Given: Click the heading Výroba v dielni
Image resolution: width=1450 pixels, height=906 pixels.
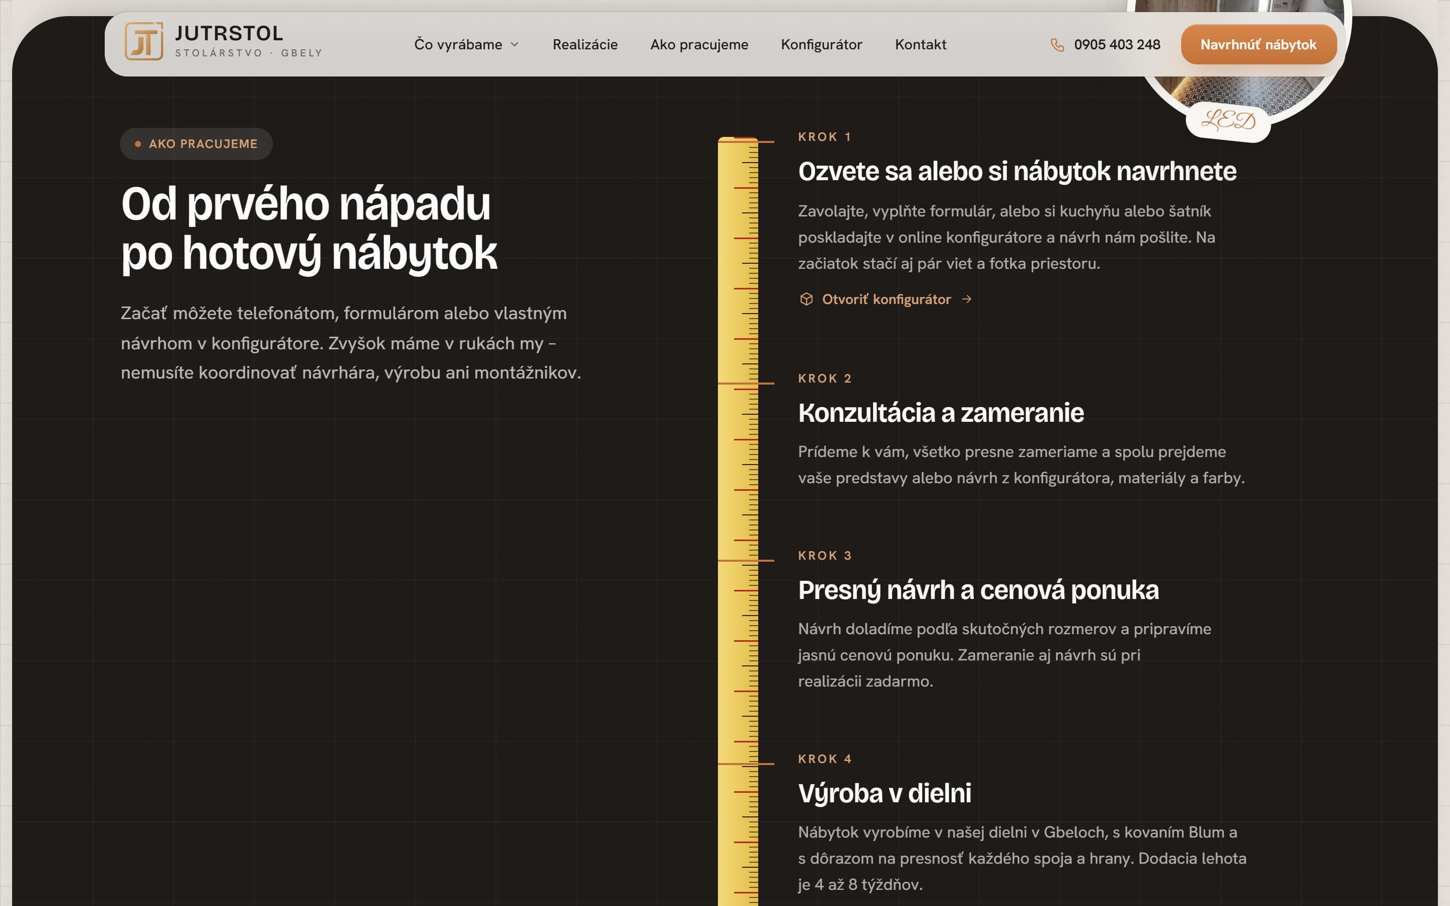Looking at the screenshot, I should click(x=885, y=793).
